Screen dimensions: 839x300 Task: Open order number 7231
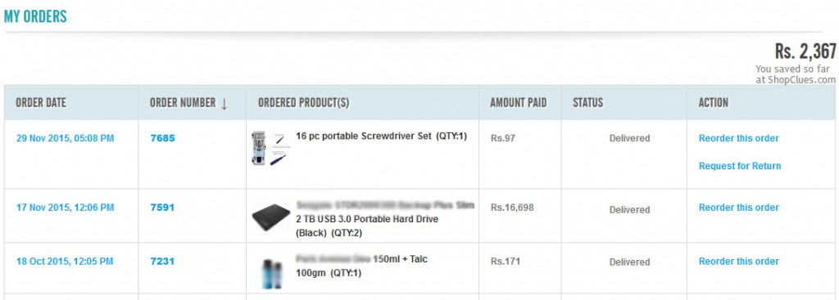tap(163, 262)
